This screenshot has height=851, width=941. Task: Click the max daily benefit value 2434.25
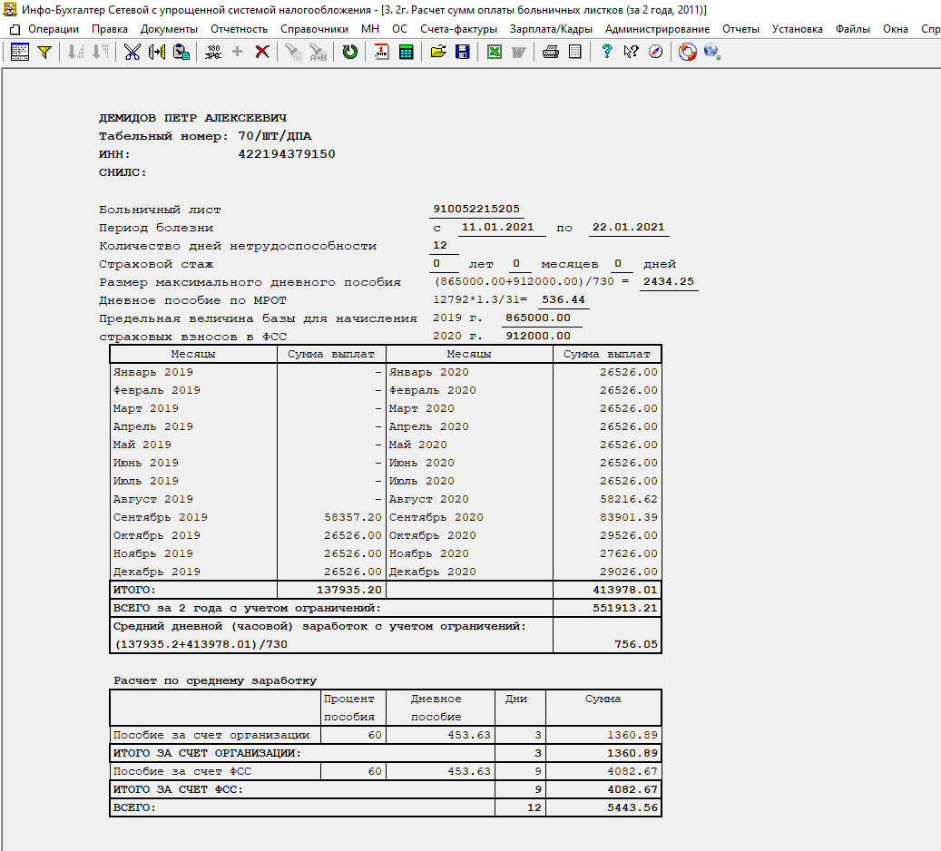tap(669, 281)
